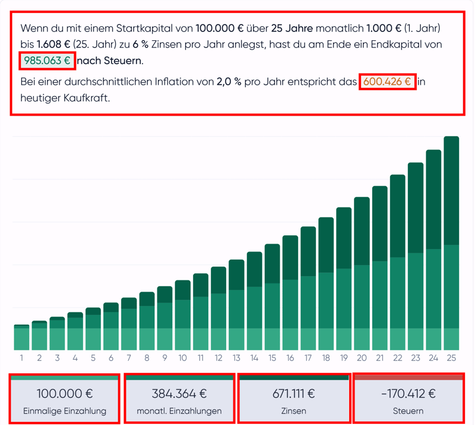Click dark green interest segment of year 25 bar
Screen dimensions: 475x425
coord(451,190)
